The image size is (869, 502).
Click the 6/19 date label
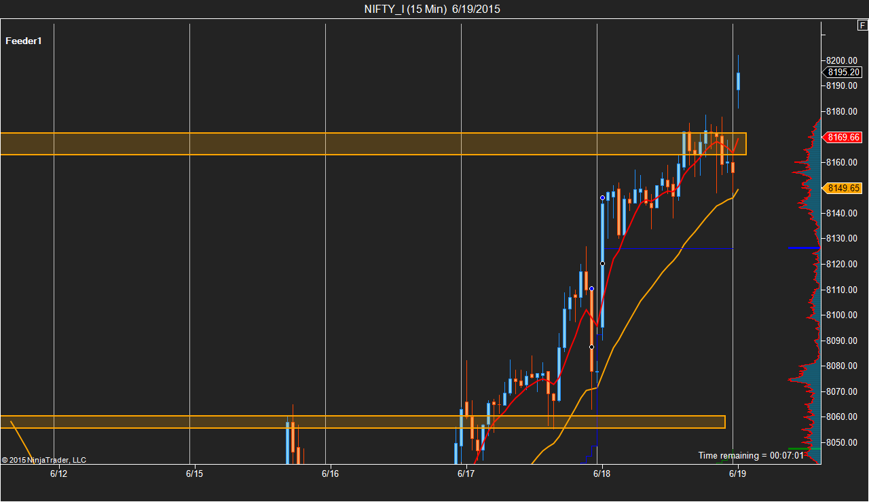[737, 474]
